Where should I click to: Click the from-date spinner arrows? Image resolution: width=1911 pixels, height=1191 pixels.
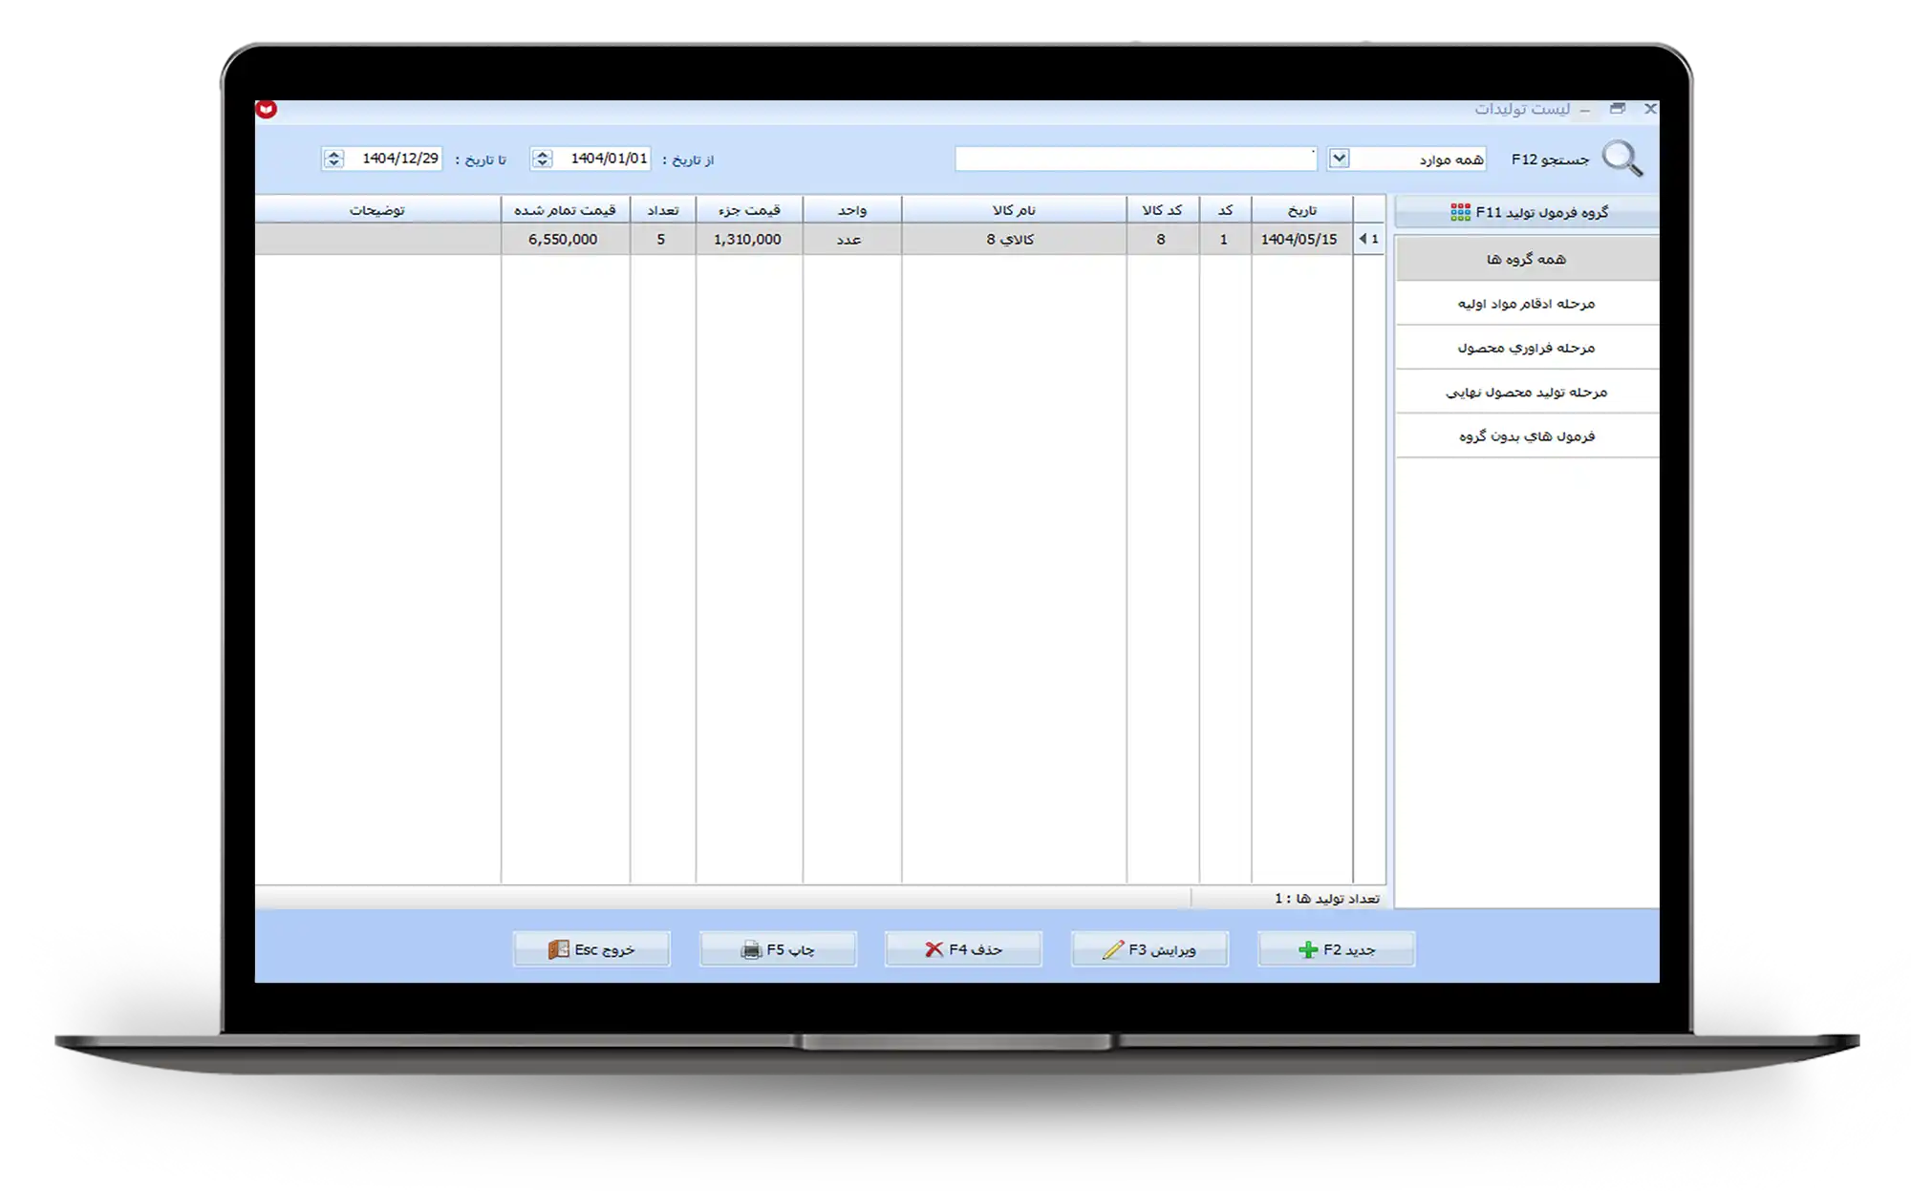(542, 159)
